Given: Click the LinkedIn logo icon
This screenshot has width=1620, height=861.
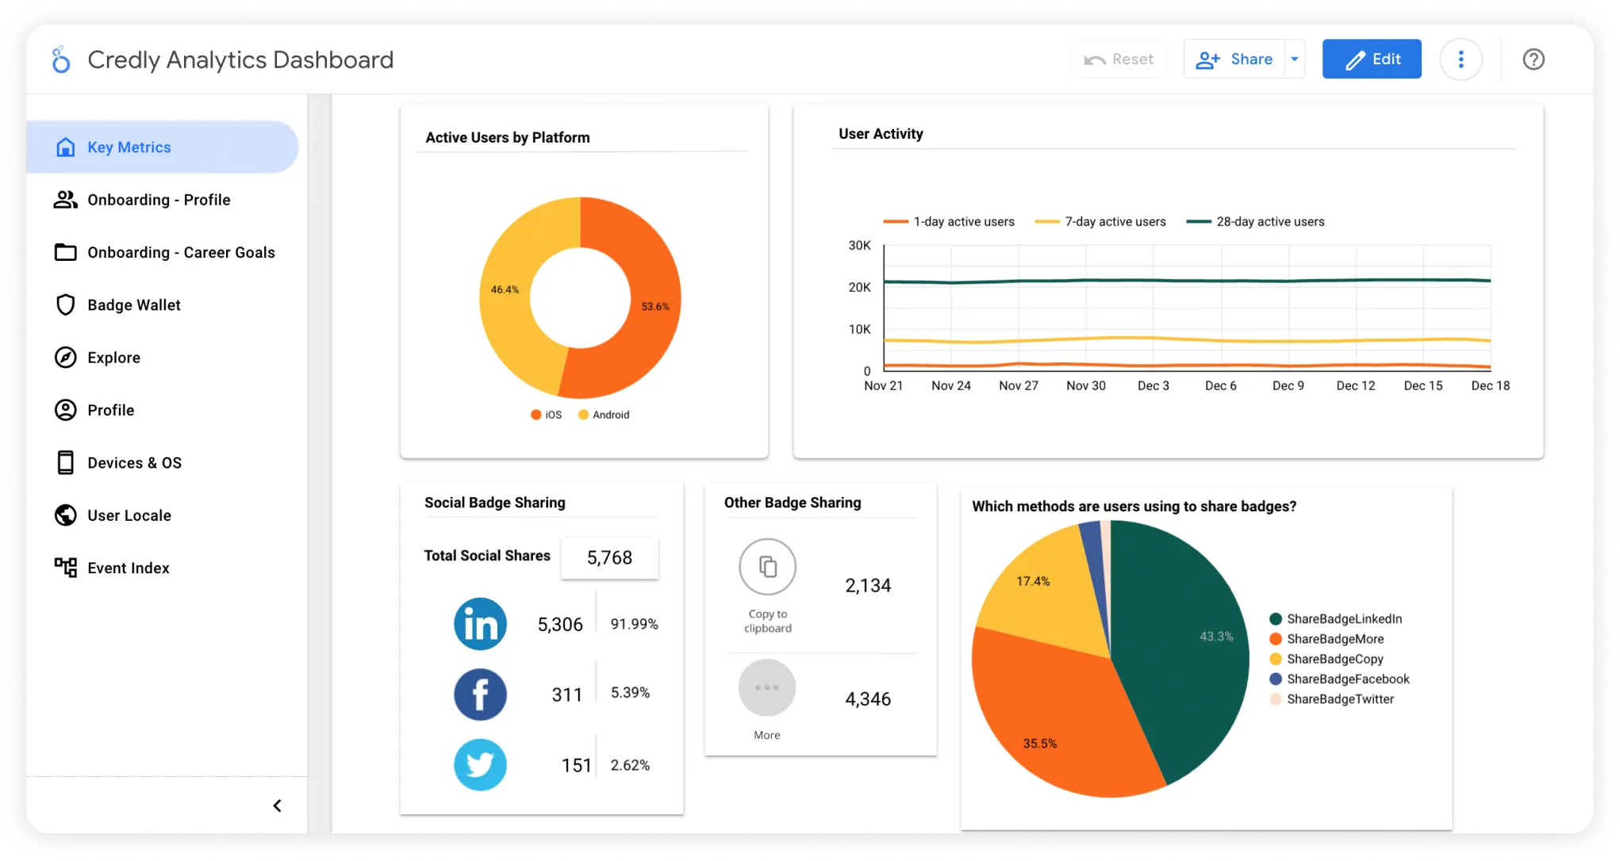Looking at the screenshot, I should coord(480,624).
